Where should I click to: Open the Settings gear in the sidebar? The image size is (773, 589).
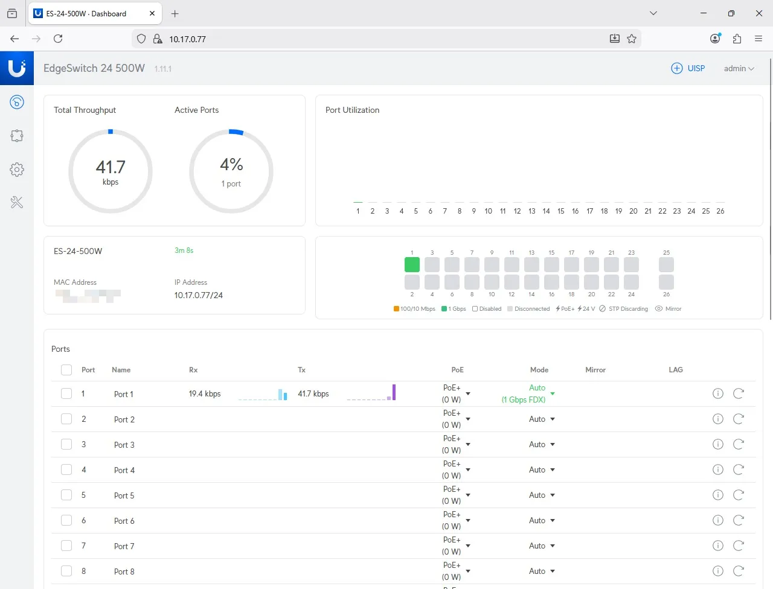click(x=17, y=170)
